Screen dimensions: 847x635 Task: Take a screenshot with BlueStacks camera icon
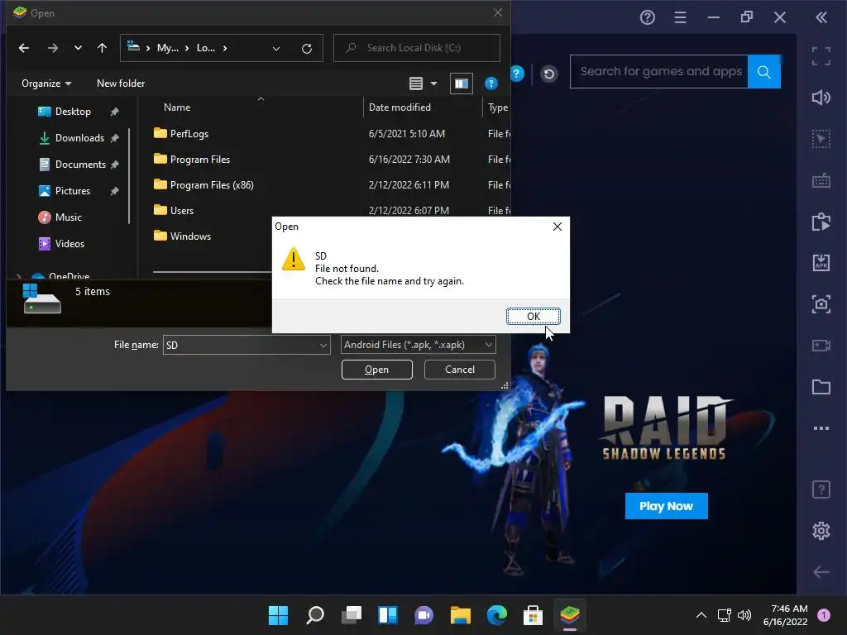click(821, 304)
